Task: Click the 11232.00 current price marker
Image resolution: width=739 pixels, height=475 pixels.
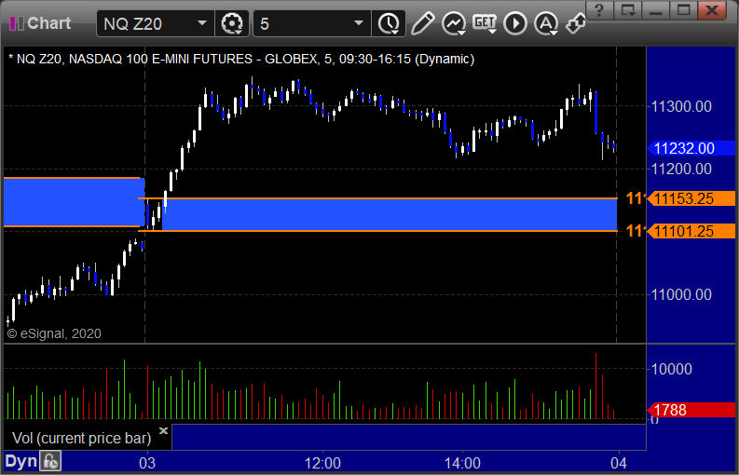Action: click(691, 148)
